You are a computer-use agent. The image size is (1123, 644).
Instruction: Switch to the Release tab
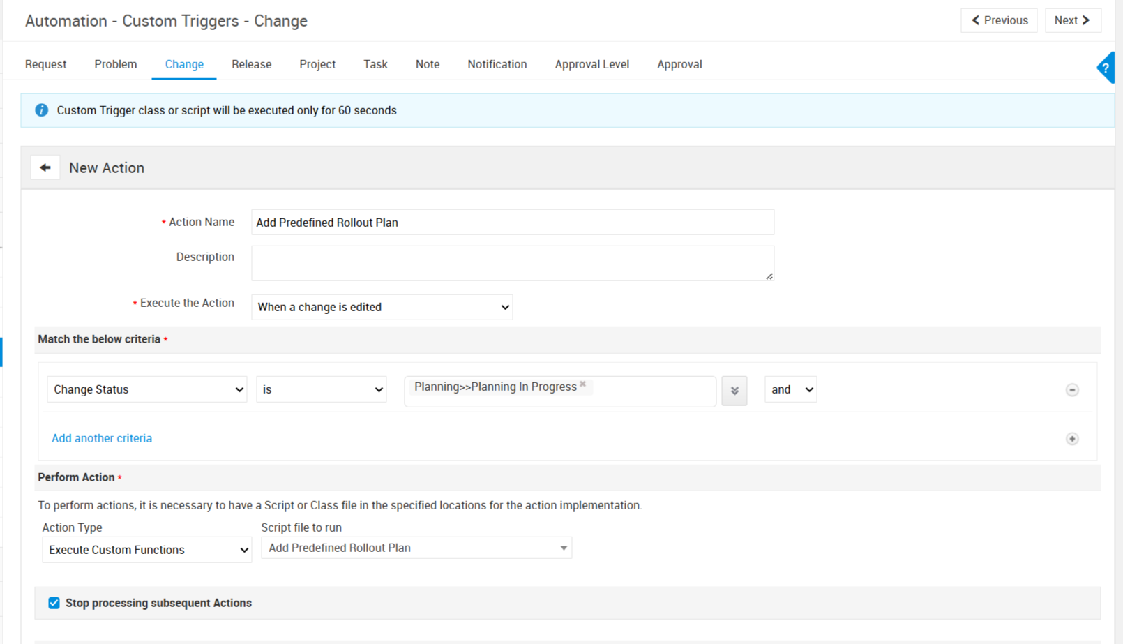point(251,64)
